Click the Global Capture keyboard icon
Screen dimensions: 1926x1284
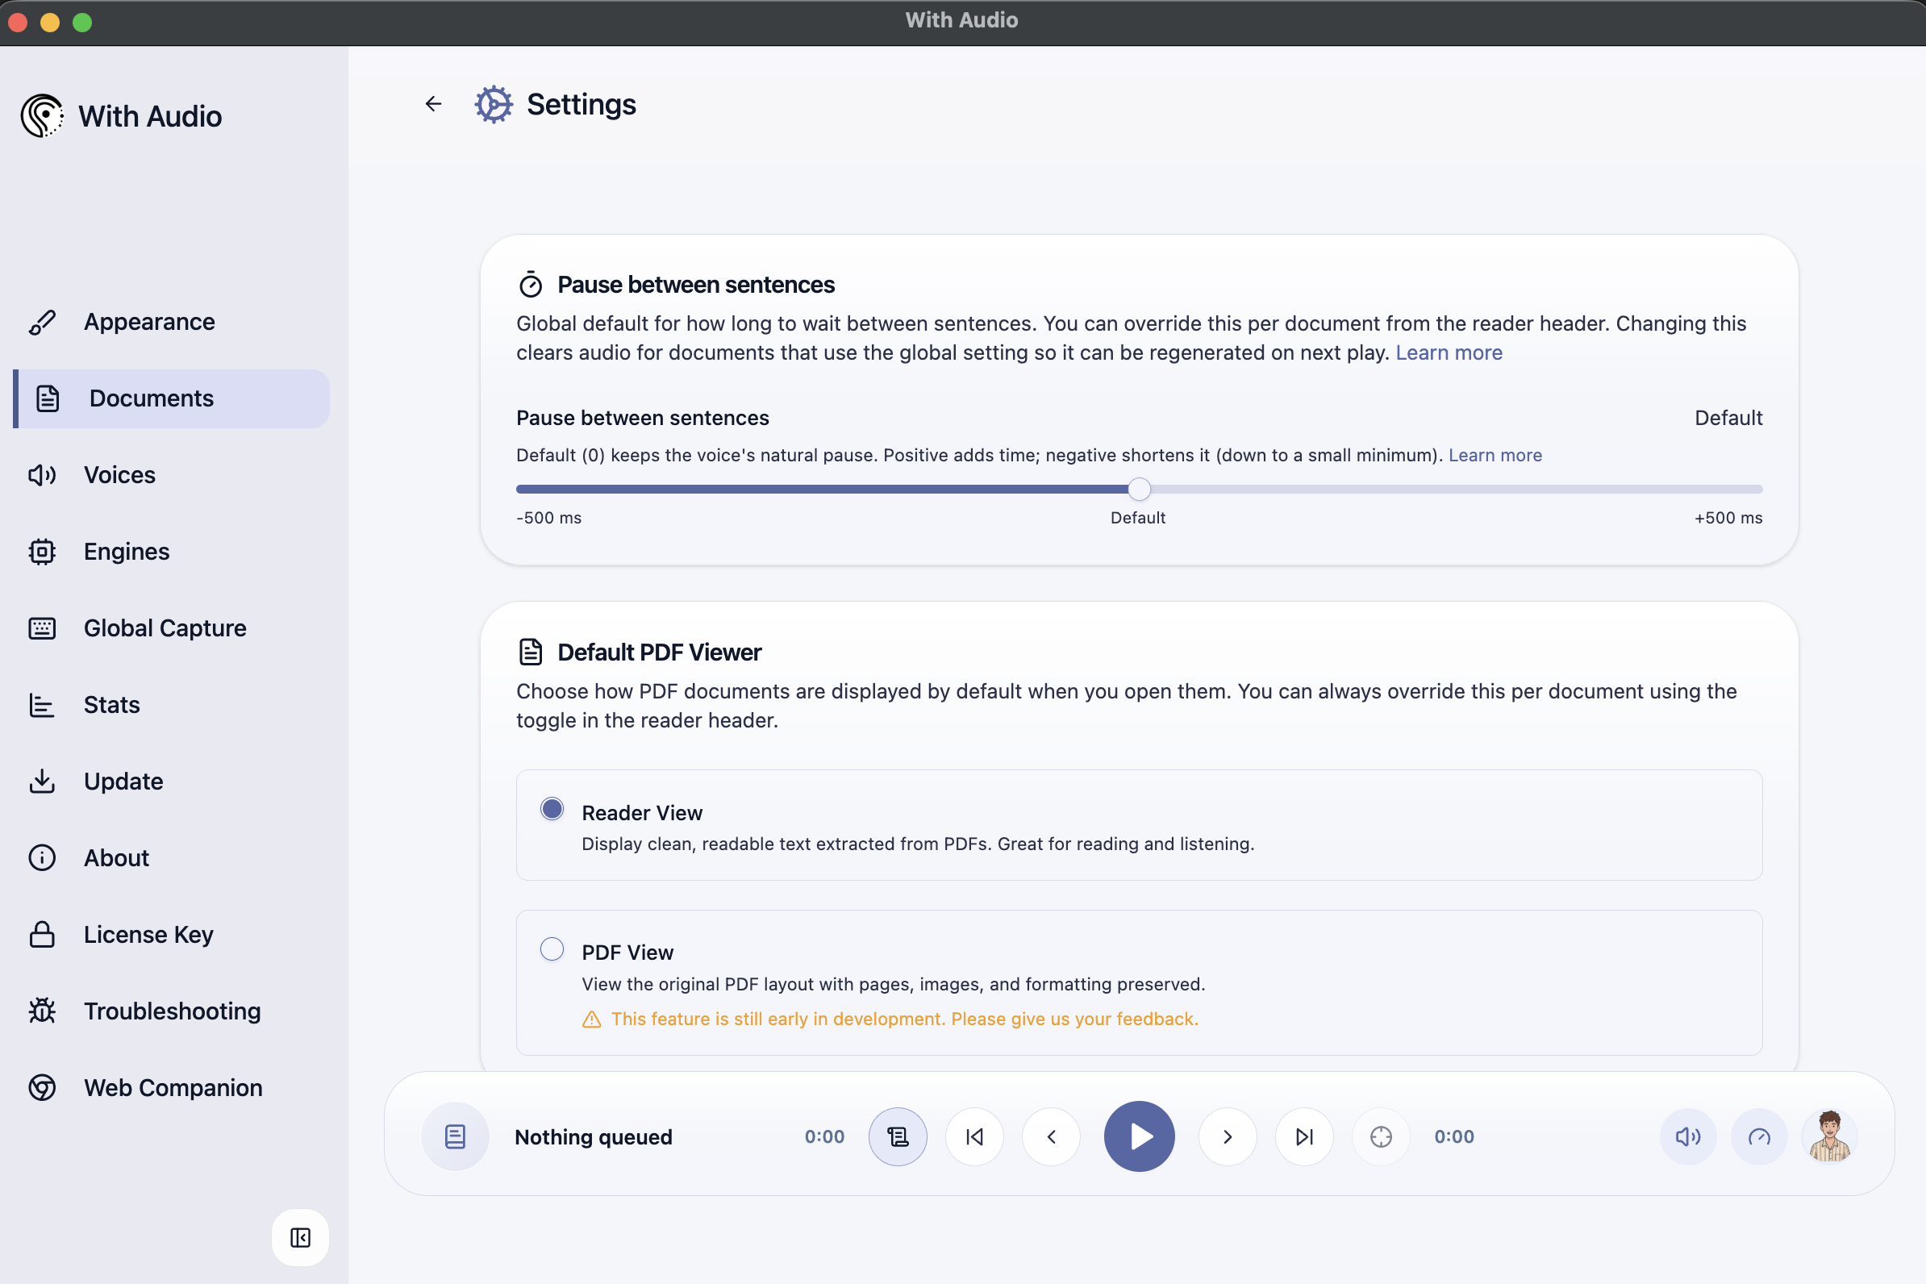43,628
